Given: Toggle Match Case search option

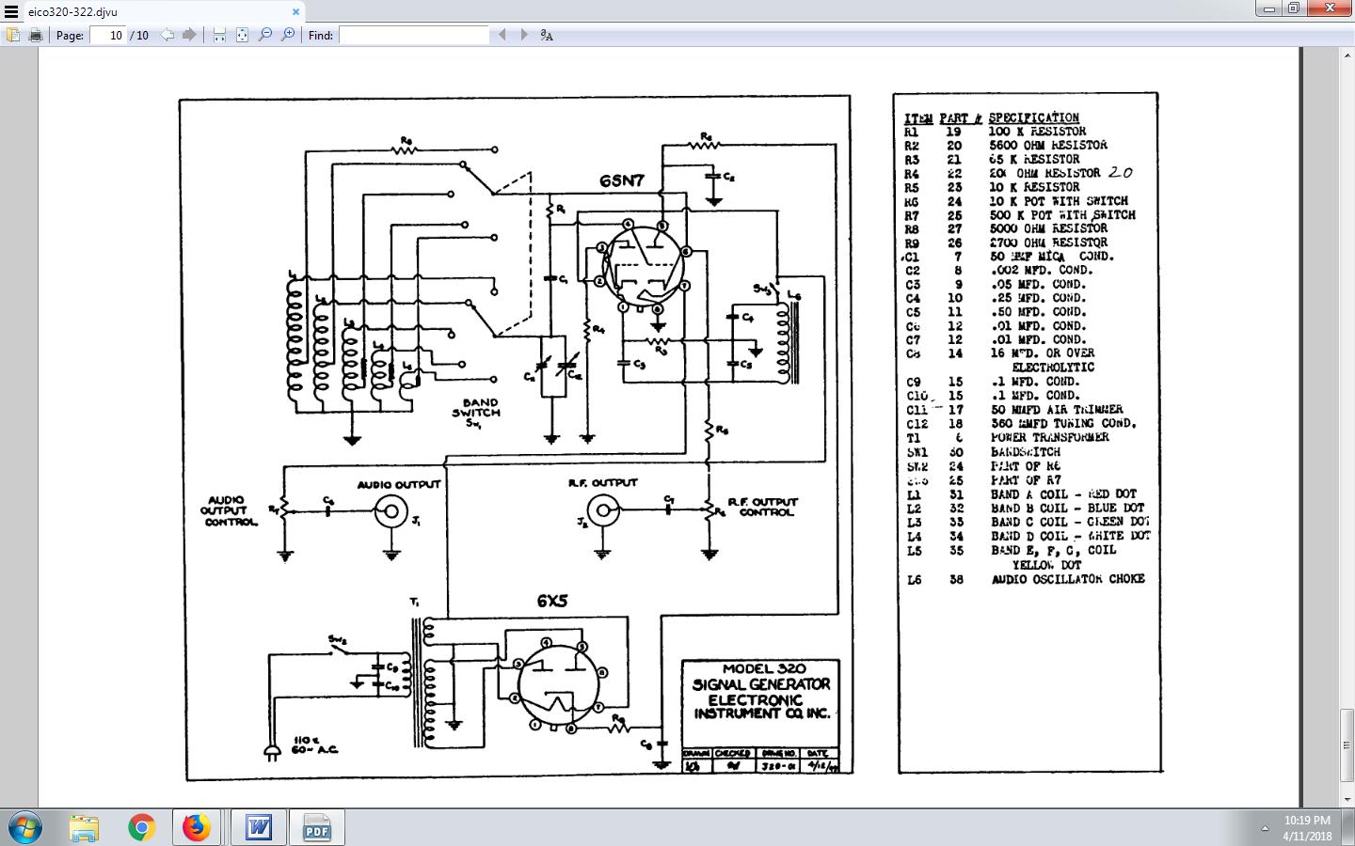Looking at the screenshot, I should click(x=547, y=35).
